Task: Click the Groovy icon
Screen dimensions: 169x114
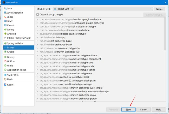Action: click(x=5, y=57)
